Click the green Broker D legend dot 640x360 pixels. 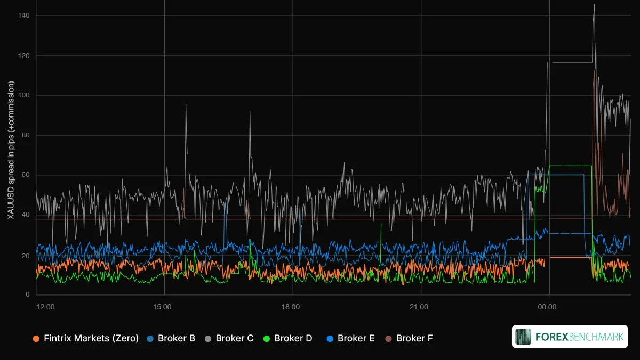tap(267, 338)
